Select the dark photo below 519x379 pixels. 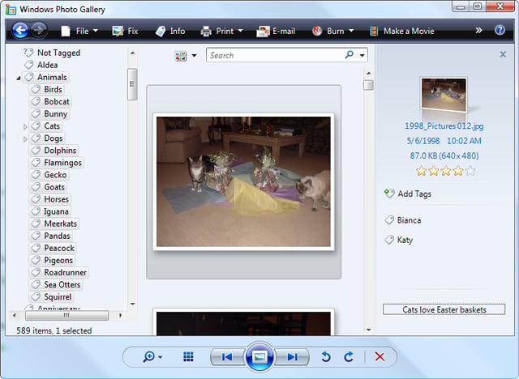click(x=243, y=323)
